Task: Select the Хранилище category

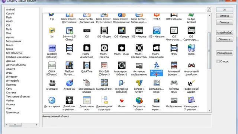Action: (x=13, y=112)
